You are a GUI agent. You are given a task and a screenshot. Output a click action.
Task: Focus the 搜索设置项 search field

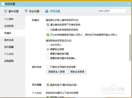(113, 11)
